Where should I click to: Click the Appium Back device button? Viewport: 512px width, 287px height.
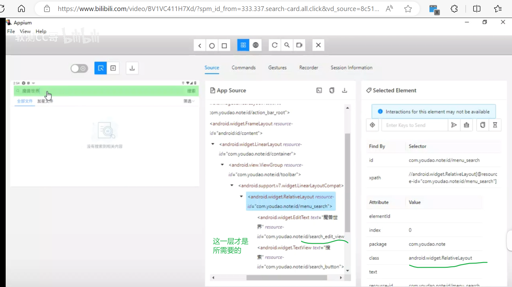200,45
